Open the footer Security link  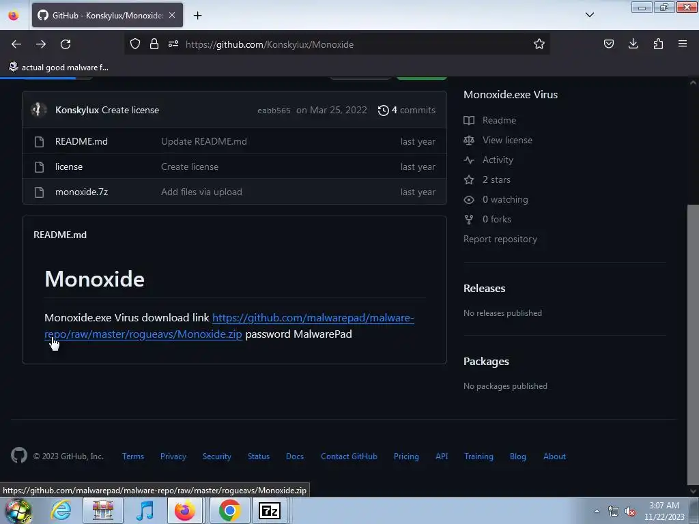pyautogui.click(x=216, y=456)
